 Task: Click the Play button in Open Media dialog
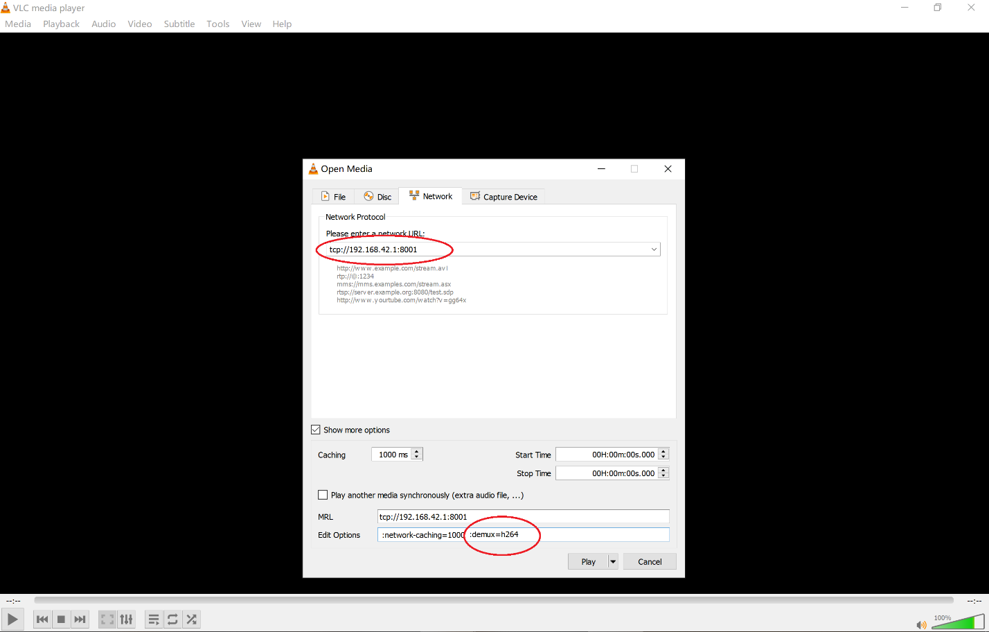[588, 561]
